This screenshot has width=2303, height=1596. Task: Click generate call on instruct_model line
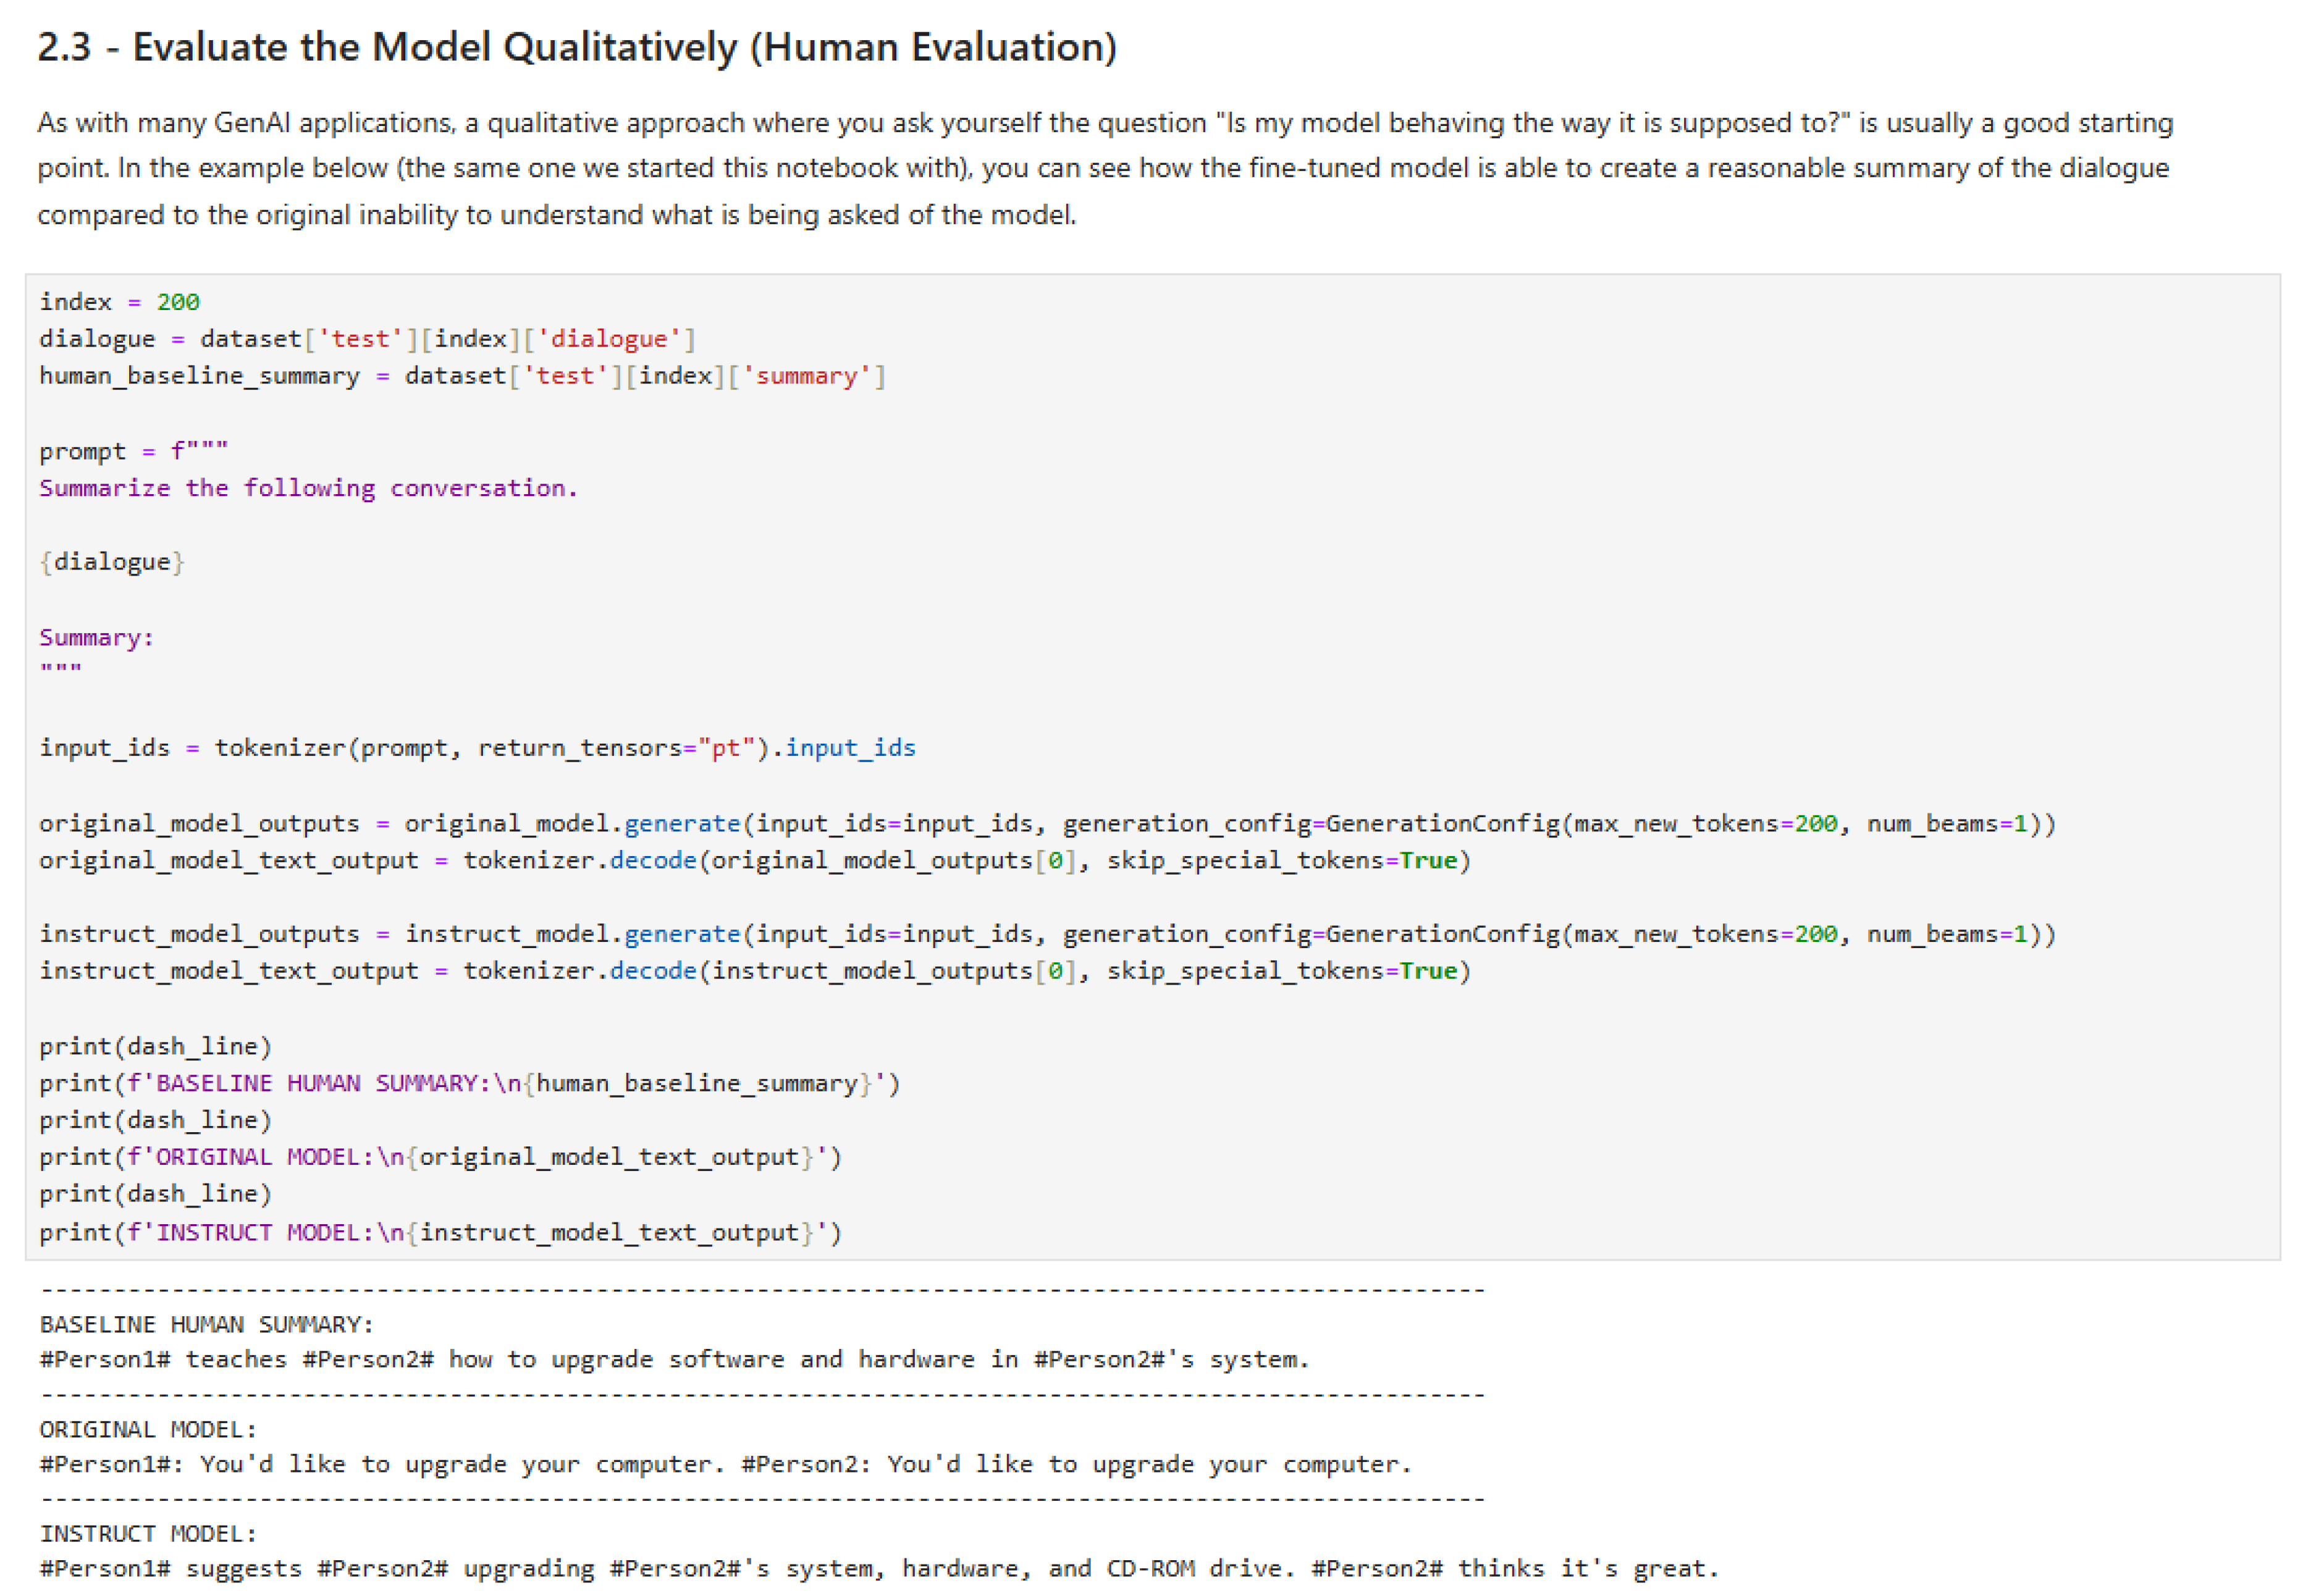click(682, 934)
